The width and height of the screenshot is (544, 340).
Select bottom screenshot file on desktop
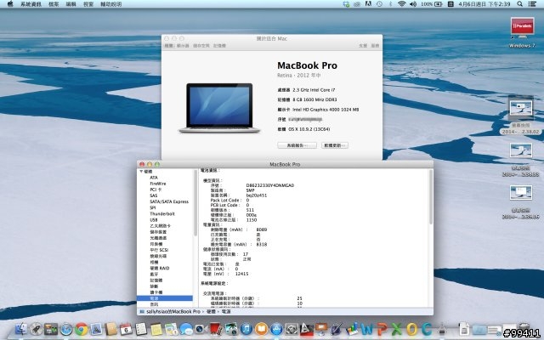point(521,202)
